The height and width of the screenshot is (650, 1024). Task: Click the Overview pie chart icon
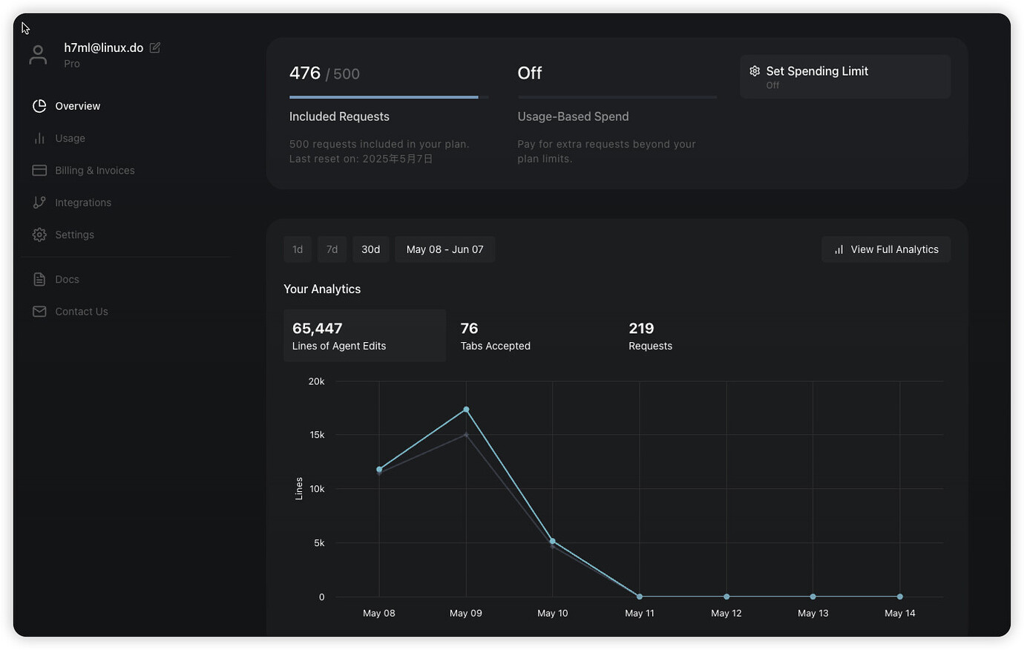click(39, 106)
